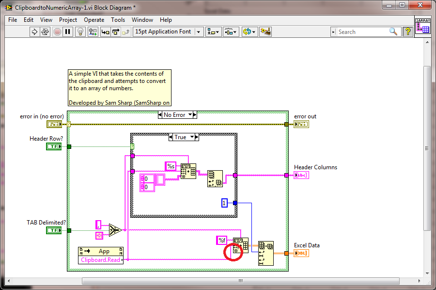This screenshot has width=436, height=290.
Task: Select the Header Columns string array terminal
Action: point(301,175)
